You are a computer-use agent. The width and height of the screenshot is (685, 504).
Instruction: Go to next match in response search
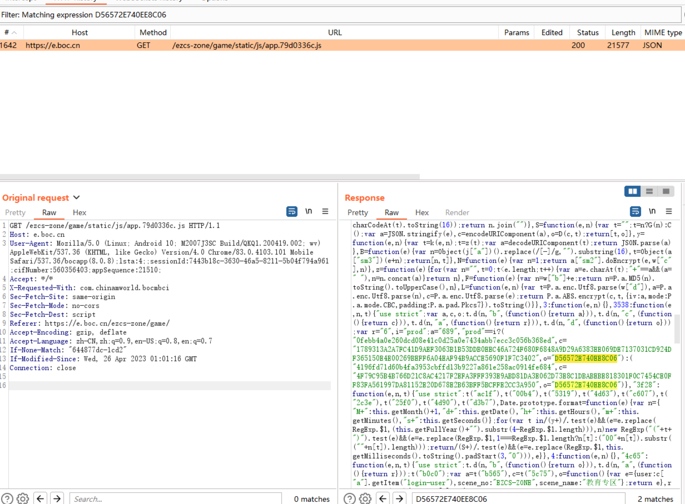399,498
